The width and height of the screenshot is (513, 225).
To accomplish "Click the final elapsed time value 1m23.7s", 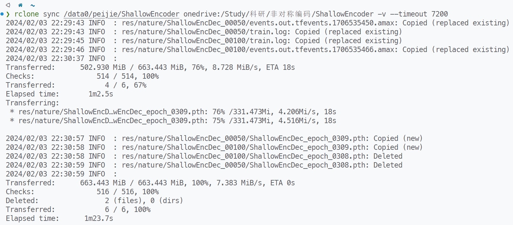I will [x=99, y=218].
